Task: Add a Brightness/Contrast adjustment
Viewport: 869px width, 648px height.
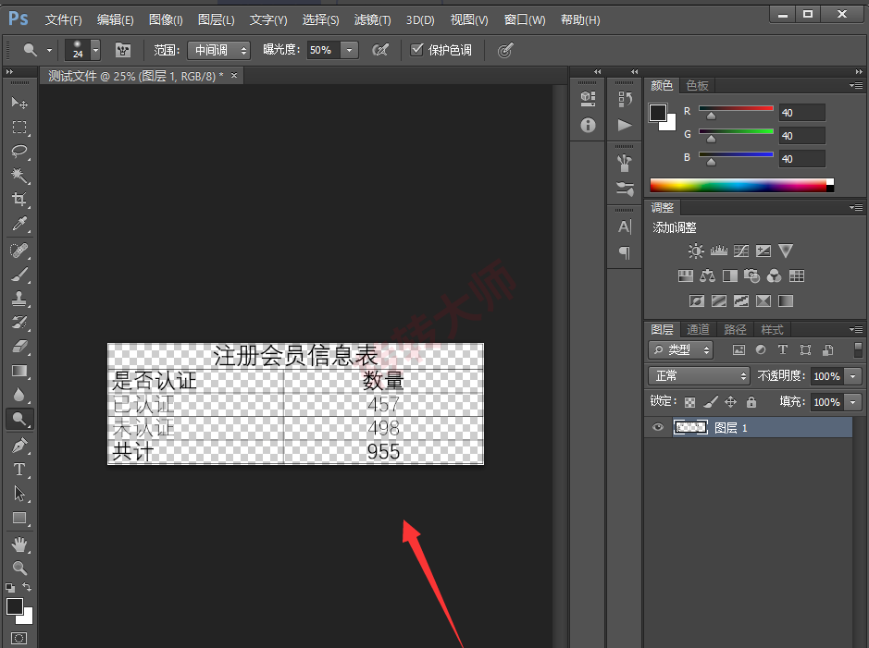Action: (696, 251)
